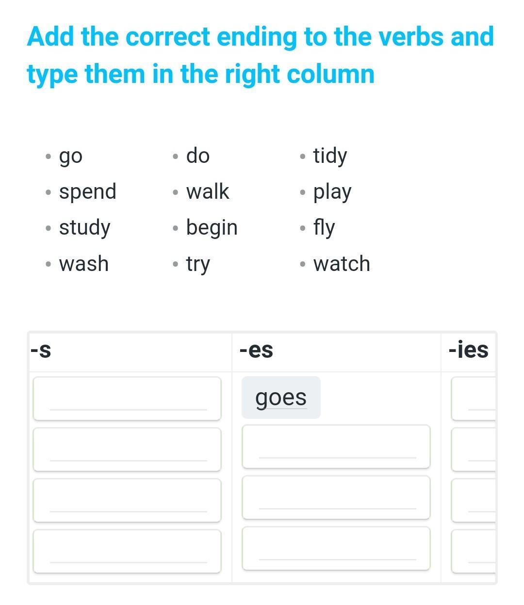Focus the third input in -s column
The height and width of the screenshot is (605, 524).
click(127, 500)
